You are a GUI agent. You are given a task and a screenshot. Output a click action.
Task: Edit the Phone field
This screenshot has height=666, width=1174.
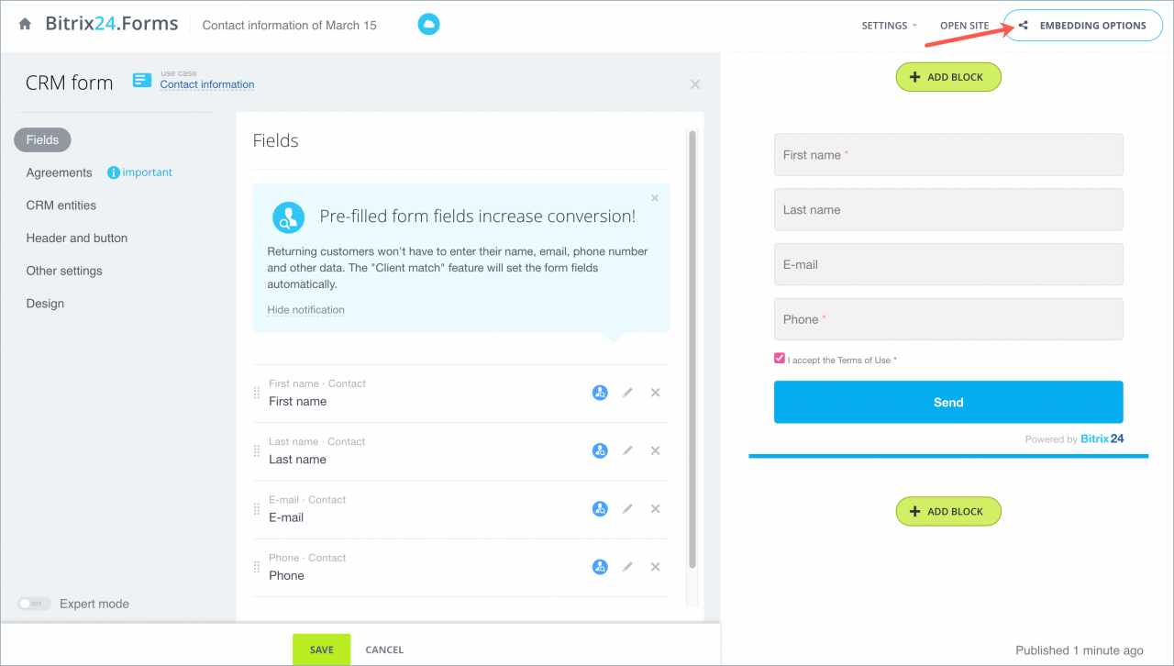pyautogui.click(x=627, y=567)
